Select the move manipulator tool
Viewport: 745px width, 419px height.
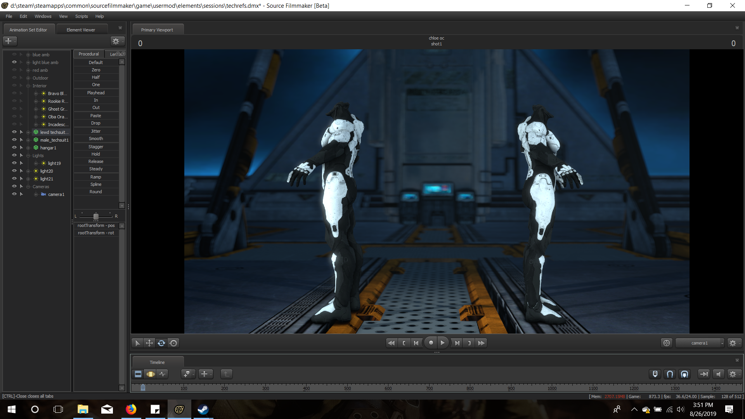(149, 343)
